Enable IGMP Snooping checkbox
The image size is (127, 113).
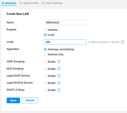pos(45,62)
